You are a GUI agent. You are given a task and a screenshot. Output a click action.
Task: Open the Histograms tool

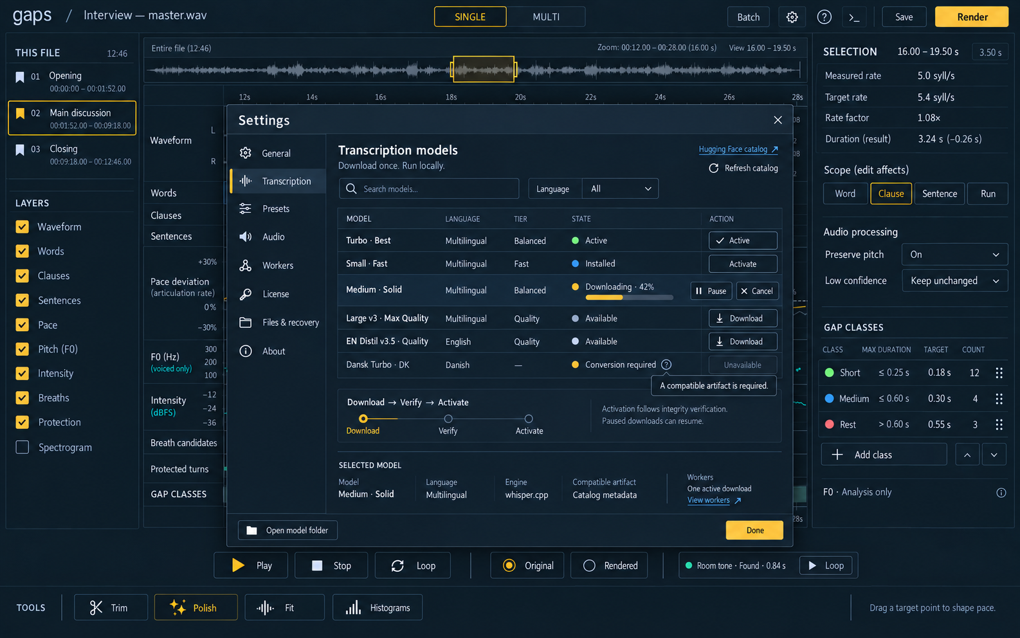(x=378, y=607)
